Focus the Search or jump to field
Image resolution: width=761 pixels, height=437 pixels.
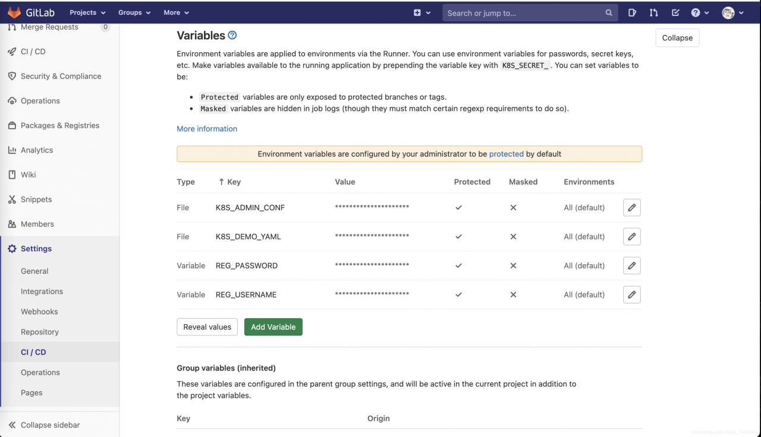pyautogui.click(x=530, y=12)
